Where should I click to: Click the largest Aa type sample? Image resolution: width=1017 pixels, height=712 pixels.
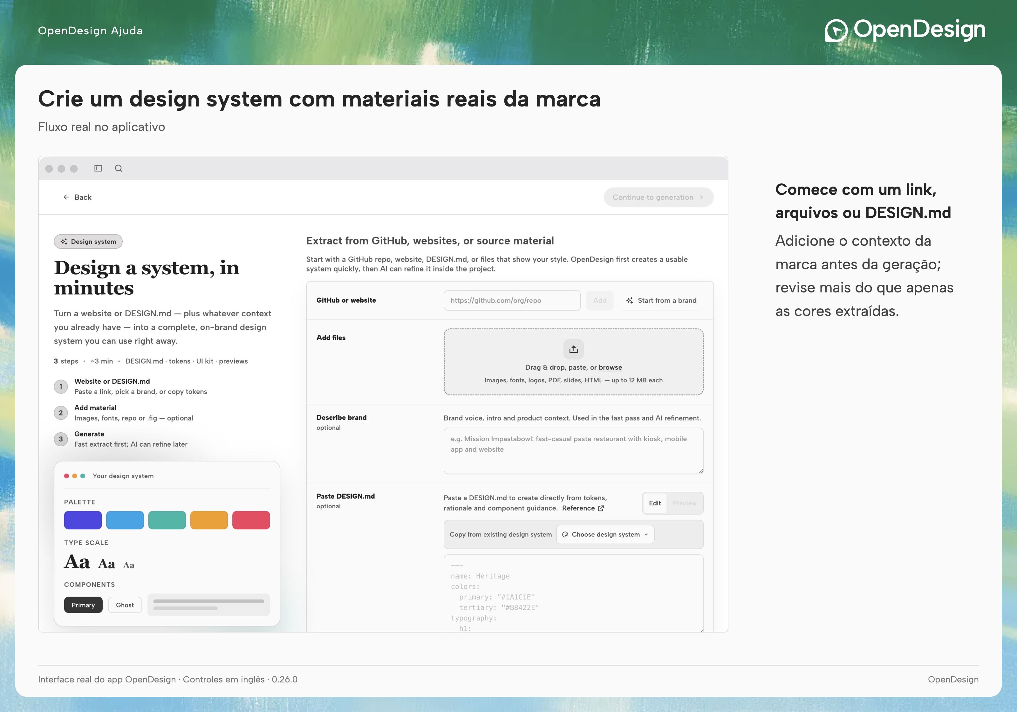[77, 562]
